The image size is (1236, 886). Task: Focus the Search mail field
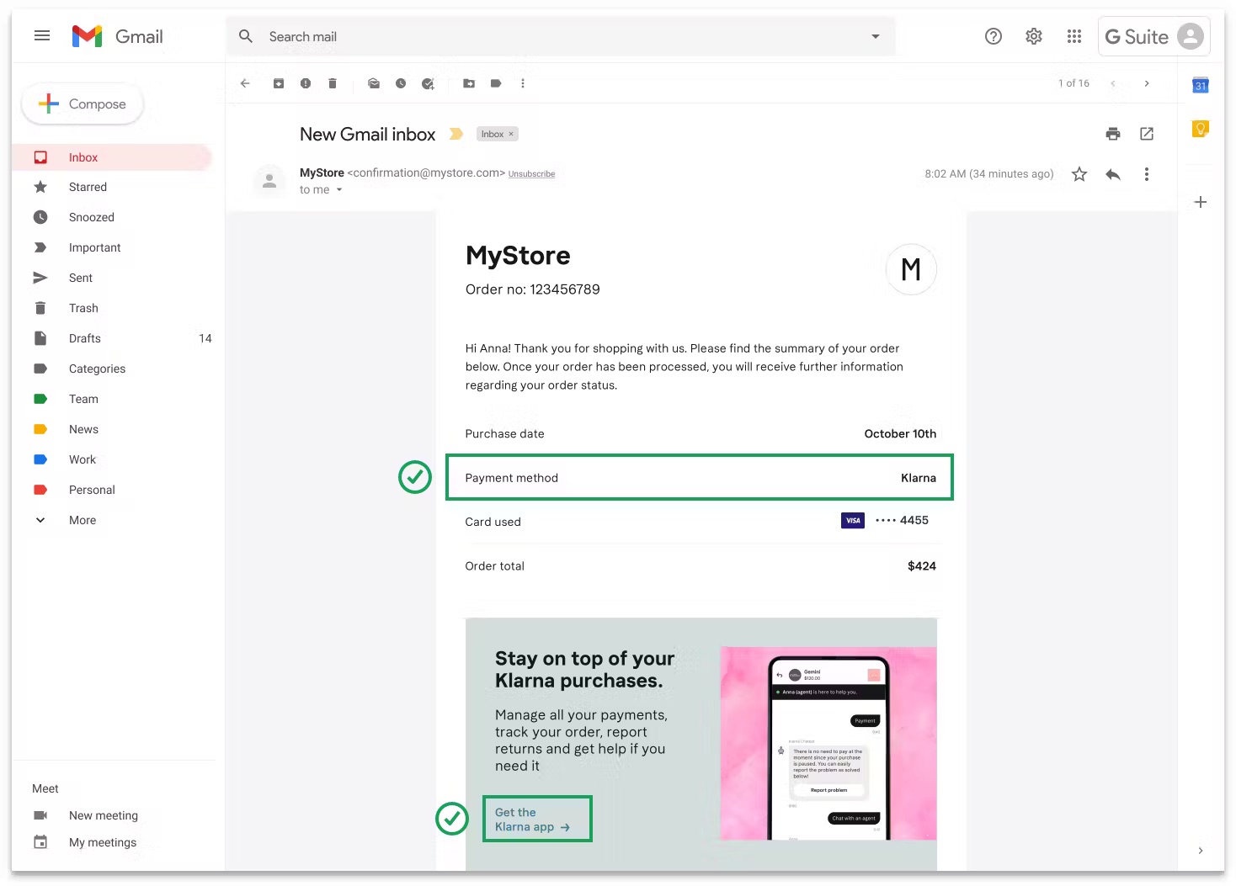560,36
